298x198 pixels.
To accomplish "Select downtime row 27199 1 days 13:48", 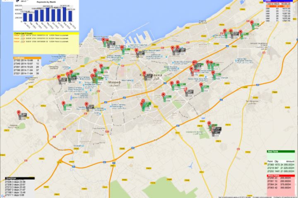I will coord(15,192).
